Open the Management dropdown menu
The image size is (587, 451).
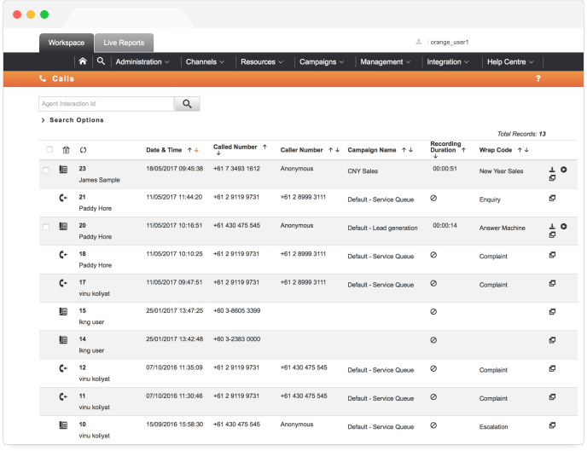386,62
